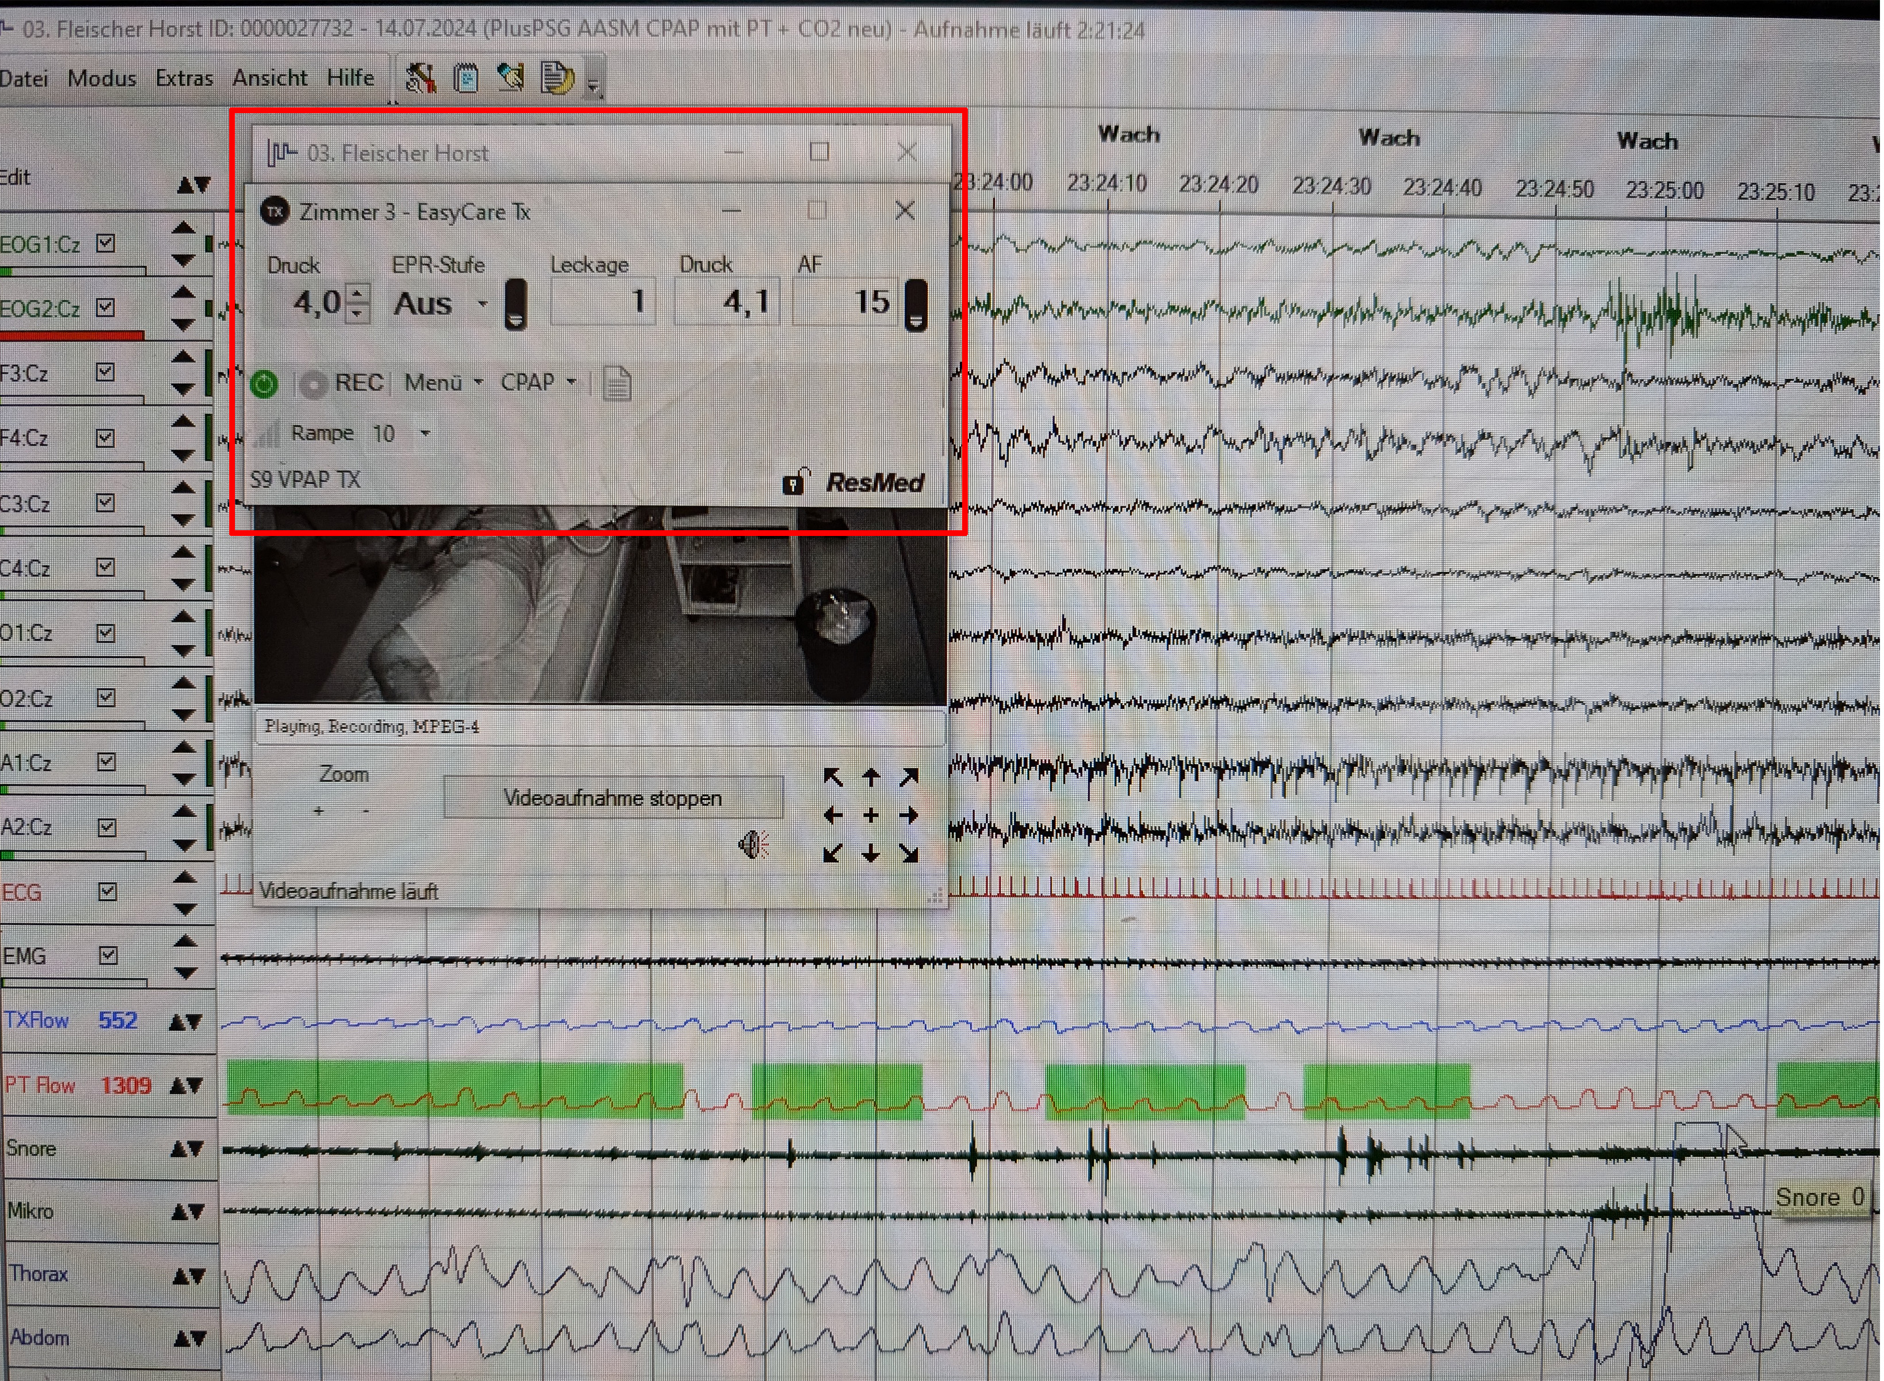Image resolution: width=1884 pixels, height=1381 pixels.
Task: Click the speaker audio icon in video panel
Action: 753,845
